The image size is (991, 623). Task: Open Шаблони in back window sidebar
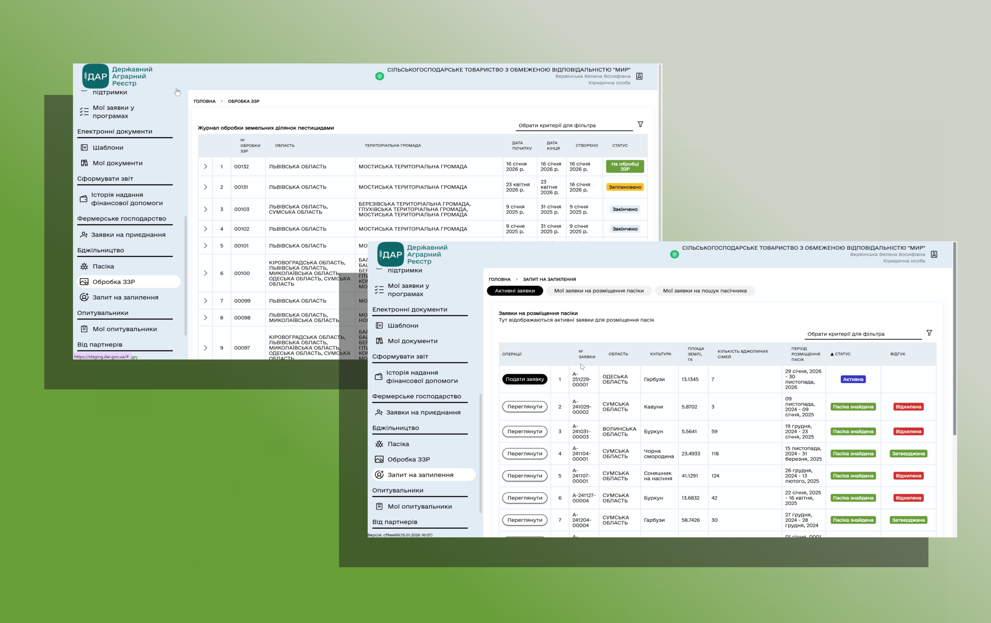(x=107, y=147)
